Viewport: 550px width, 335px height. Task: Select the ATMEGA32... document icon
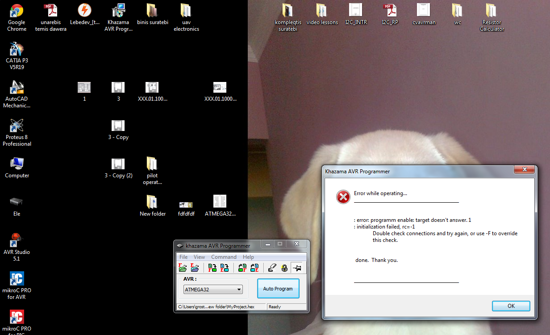click(x=220, y=206)
